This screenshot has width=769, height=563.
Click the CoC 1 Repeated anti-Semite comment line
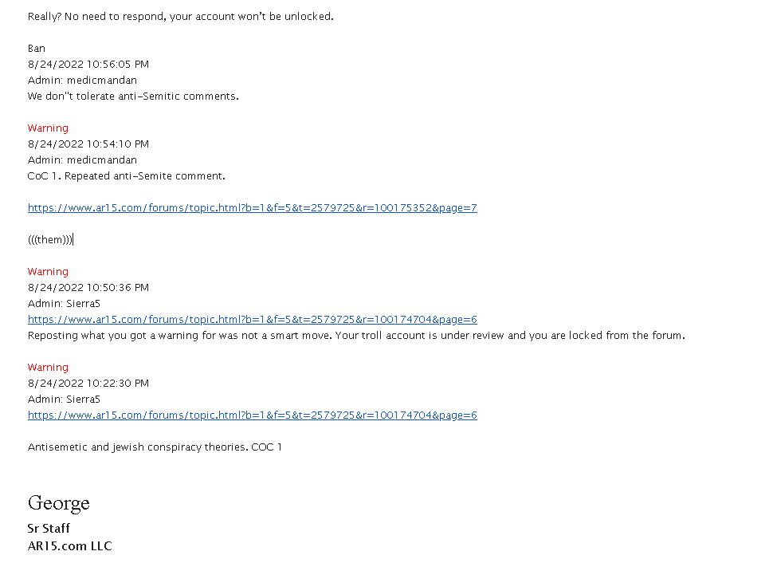coord(127,175)
